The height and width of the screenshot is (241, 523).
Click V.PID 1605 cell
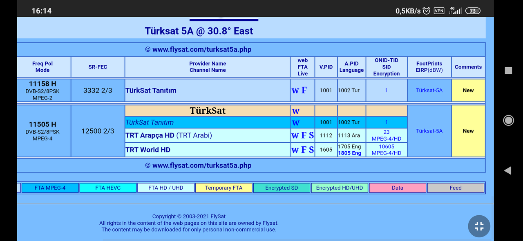pos(326,150)
